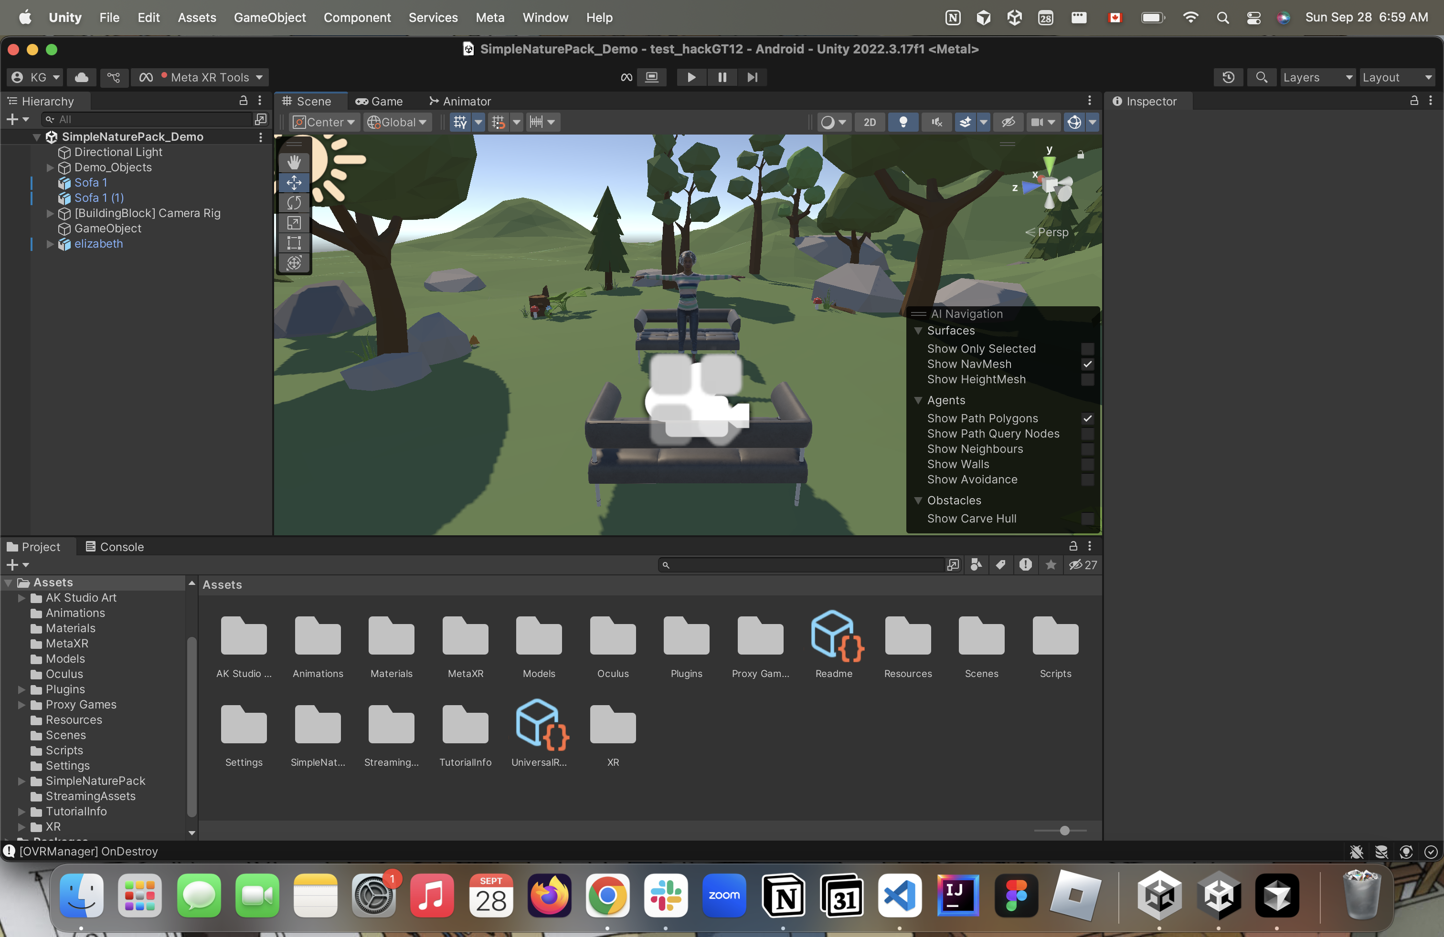Image resolution: width=1444 pixels, height=937 pixels.
Task: Enable Show Walls checkbox
Action: [1087, 464]
